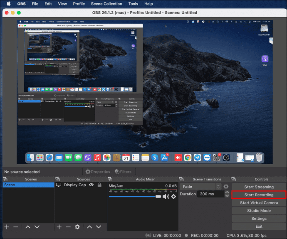Open the Profile menu
The height and width of the screenshot is (239, 287).
(x=79, y=4)
